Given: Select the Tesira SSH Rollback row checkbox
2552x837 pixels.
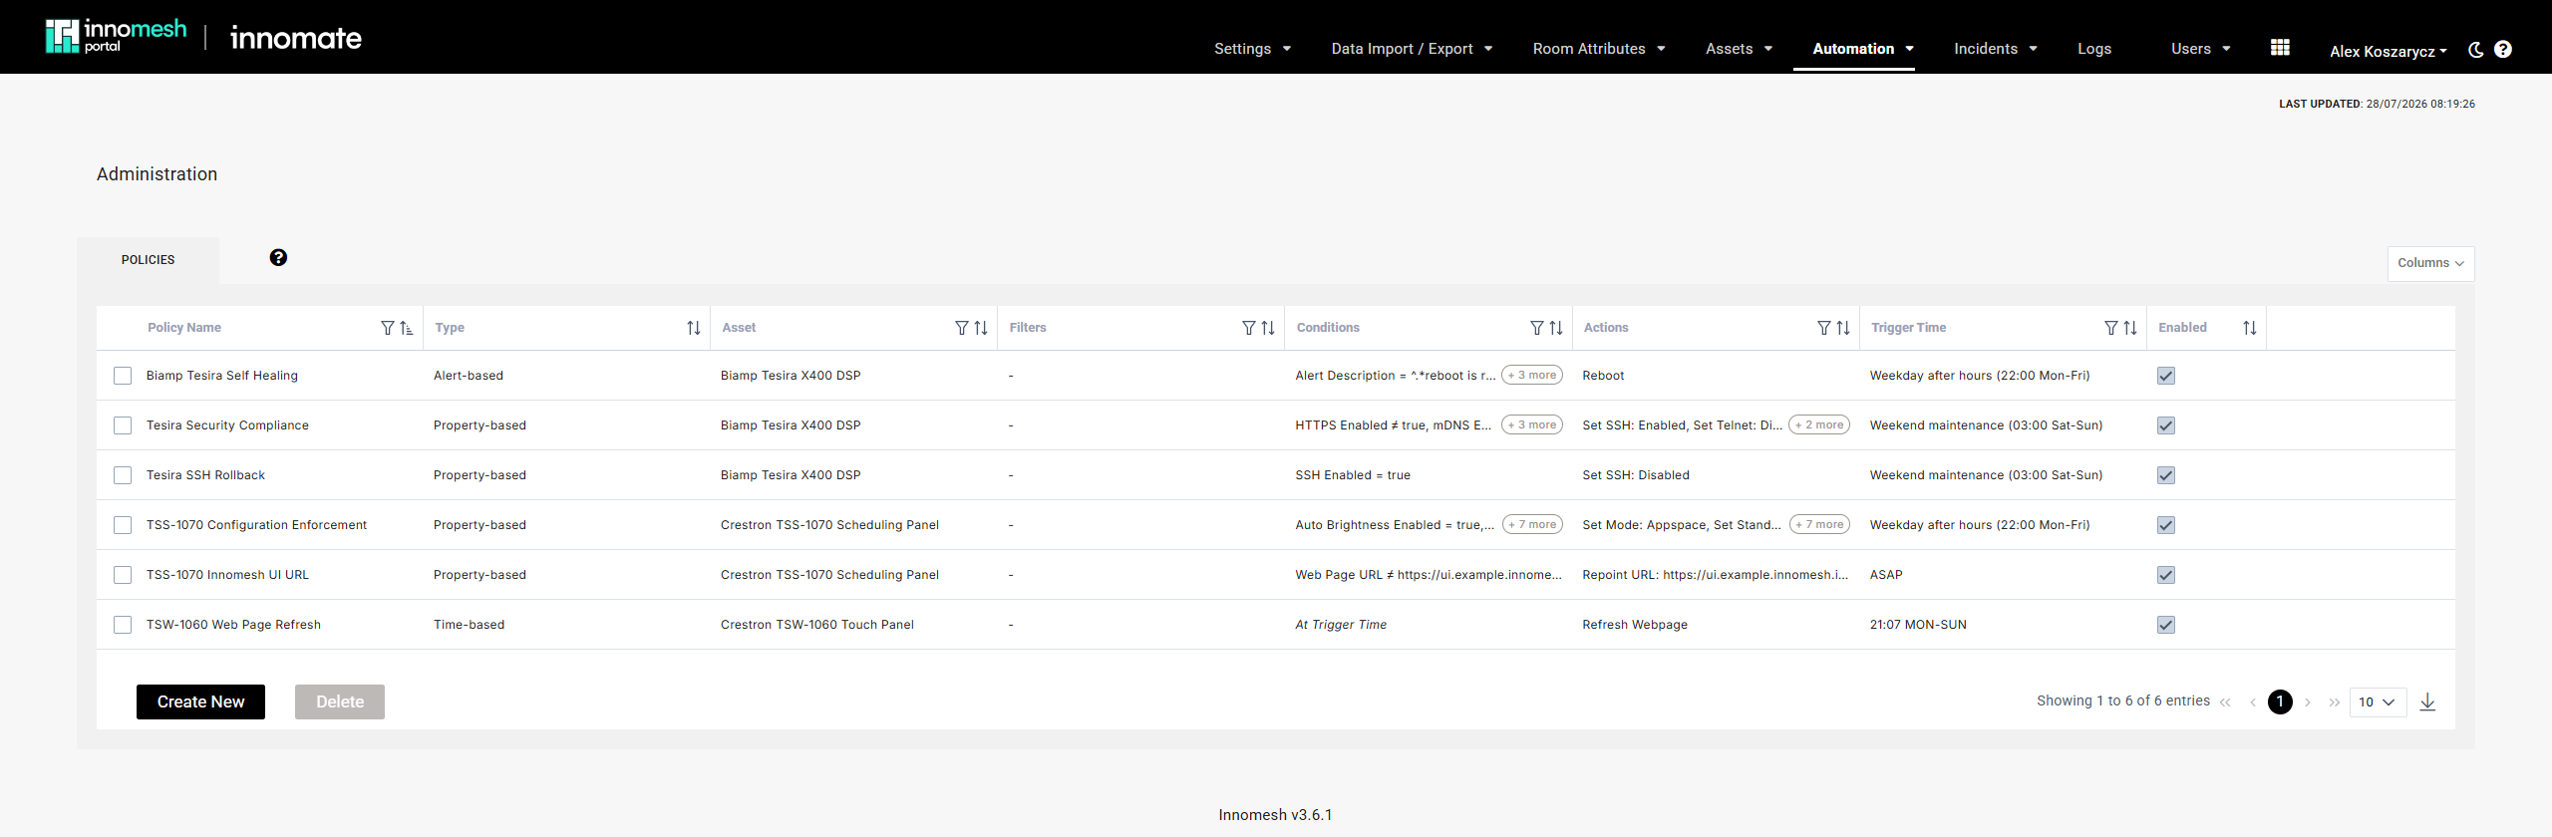Looking at the screenshot, I should [x=123, y=475].
